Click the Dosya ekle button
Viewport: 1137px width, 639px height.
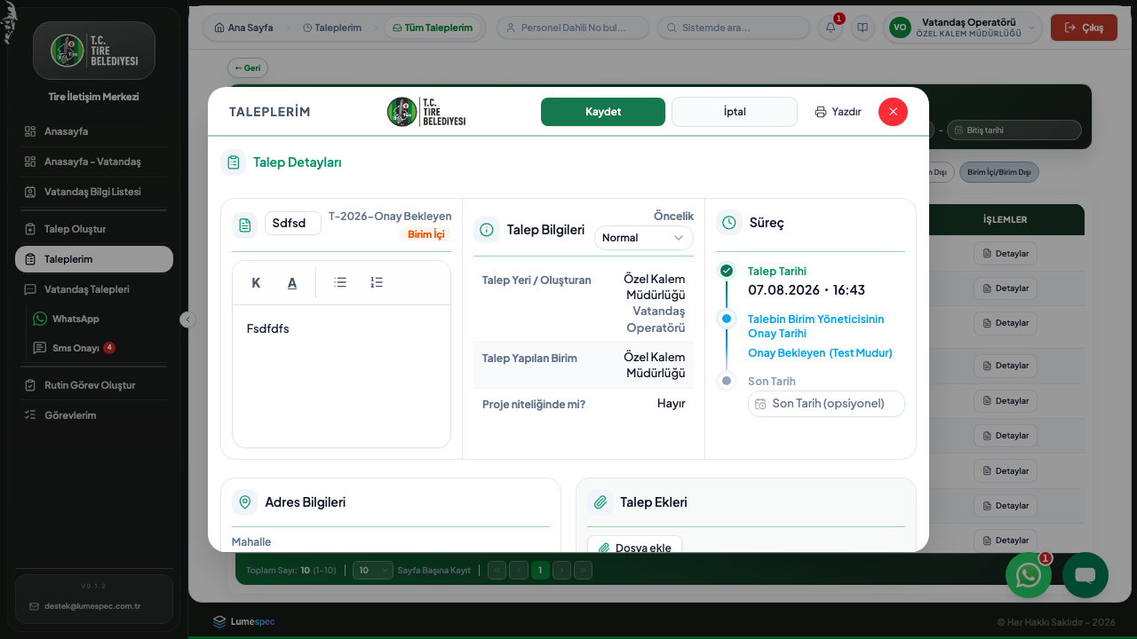(x=634, y=545)
